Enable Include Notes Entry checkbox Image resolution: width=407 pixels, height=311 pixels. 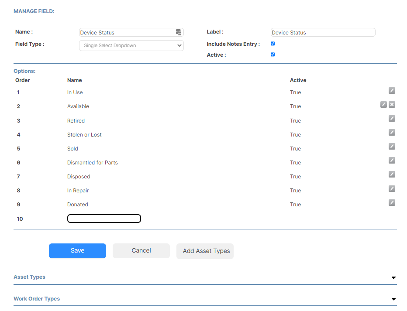(272, 44)
